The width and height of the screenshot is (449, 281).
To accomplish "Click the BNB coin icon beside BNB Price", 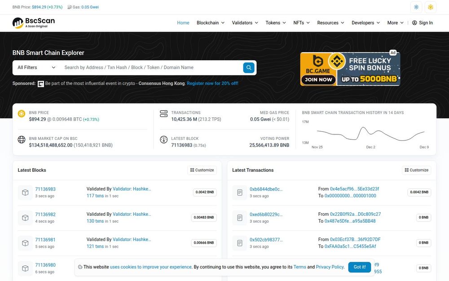I will pyautogui.click(x=22, y=114).
